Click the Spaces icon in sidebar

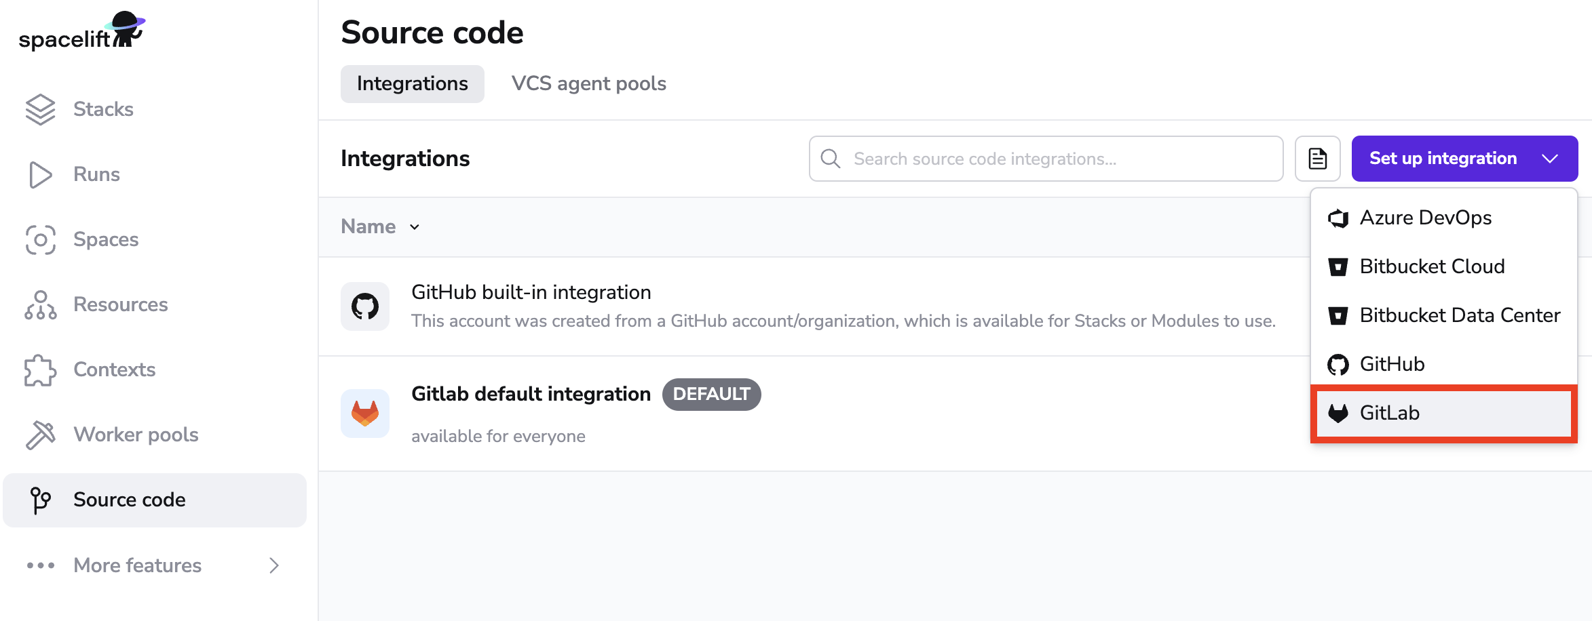[x=40, y=239]
